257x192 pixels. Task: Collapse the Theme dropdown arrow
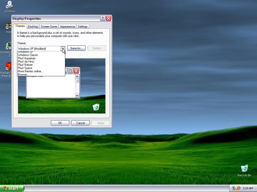click(63, 49)
